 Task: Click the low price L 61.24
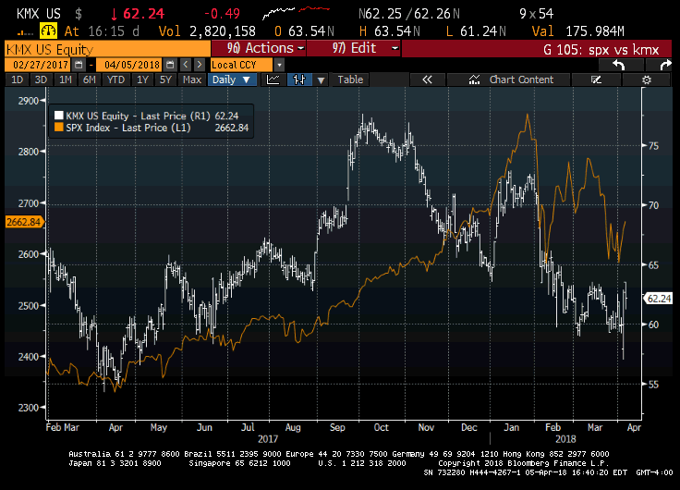[476, 31]
